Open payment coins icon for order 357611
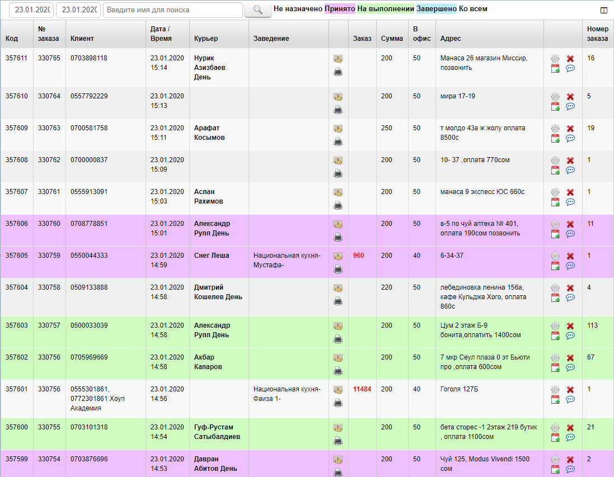Screen dimensions: 614x477 pyautogui.click(x=338, y=59)
